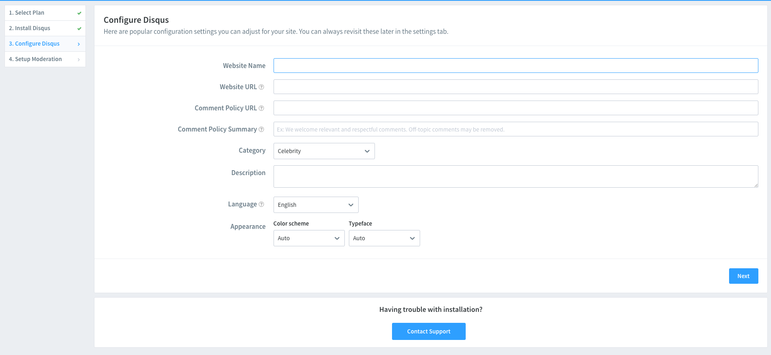The width and height of the screenshot is (771, 355).
Task: Click chevron arrow beside Configure Disqus
Action: (79, 44)
